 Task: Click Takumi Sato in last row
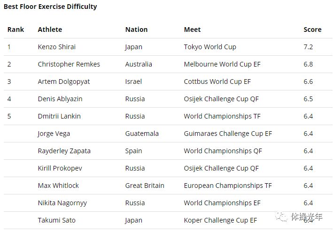pos(57,220)
